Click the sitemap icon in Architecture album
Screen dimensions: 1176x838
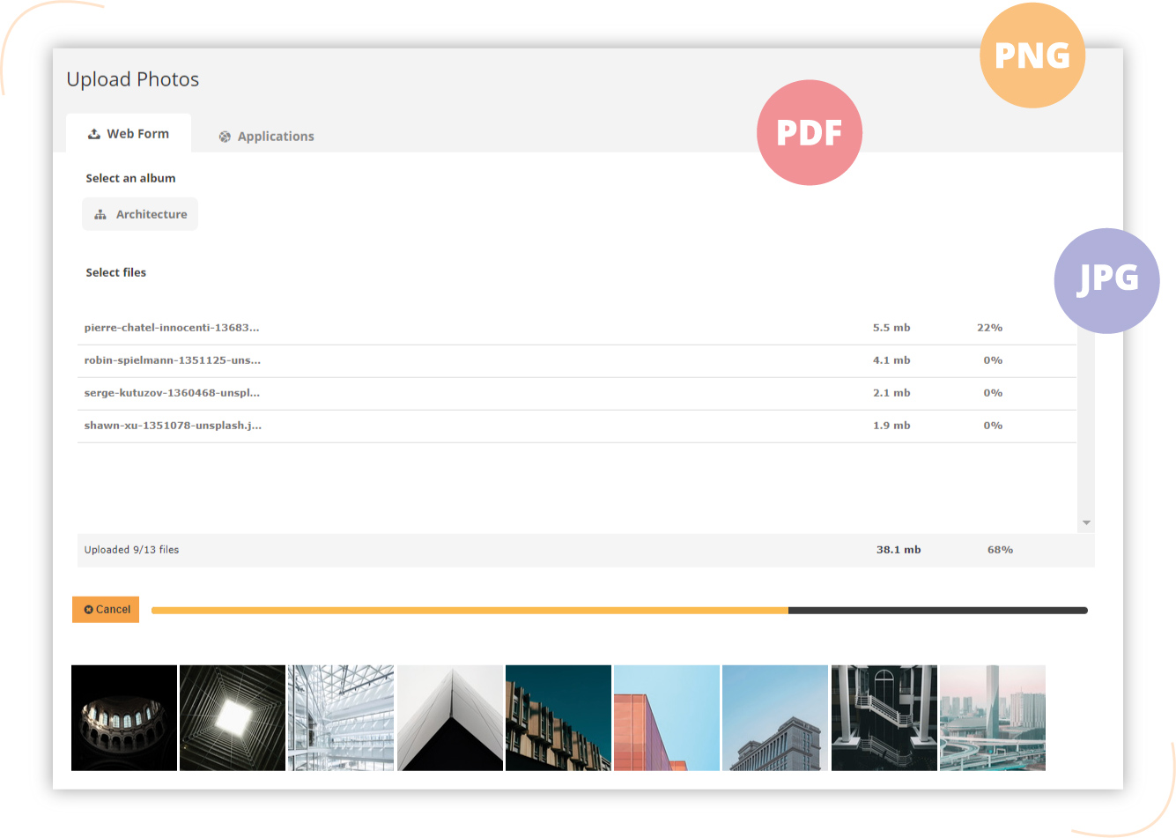(x=100, y=214)
